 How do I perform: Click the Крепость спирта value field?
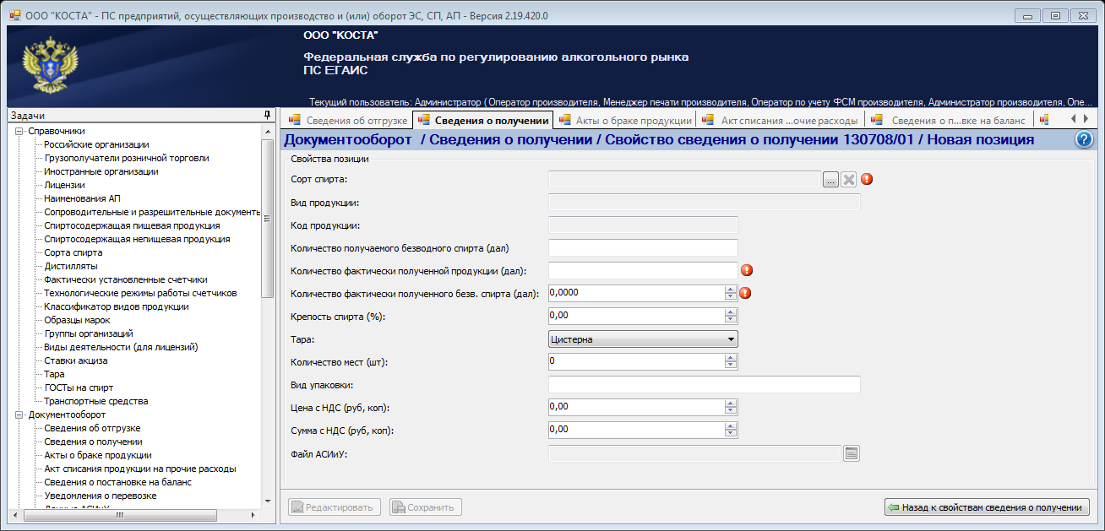pos(636,316)
